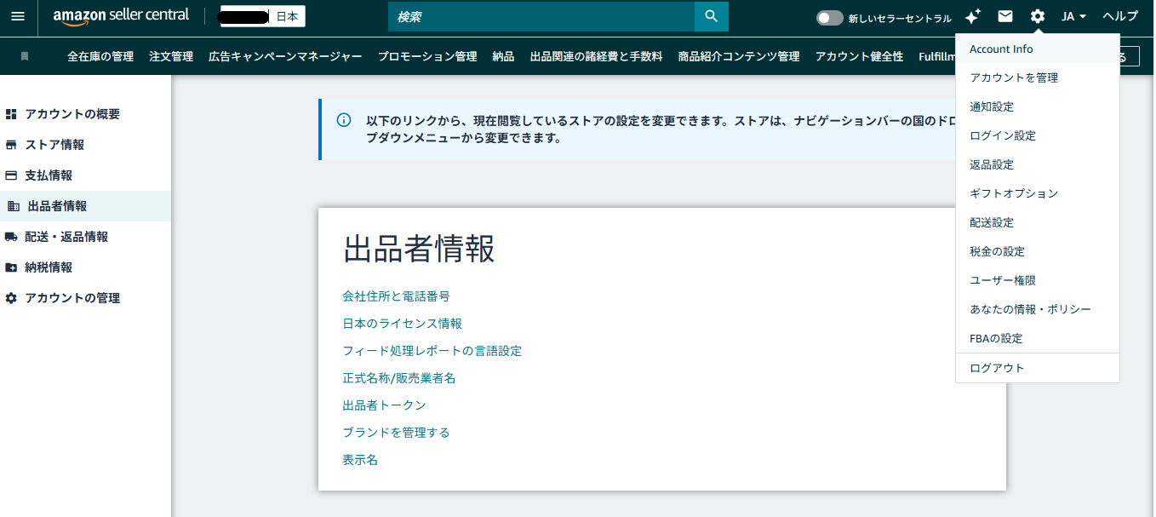Click the ストア情報 storefront icon
1156x517 pixels.
point(11,145)
